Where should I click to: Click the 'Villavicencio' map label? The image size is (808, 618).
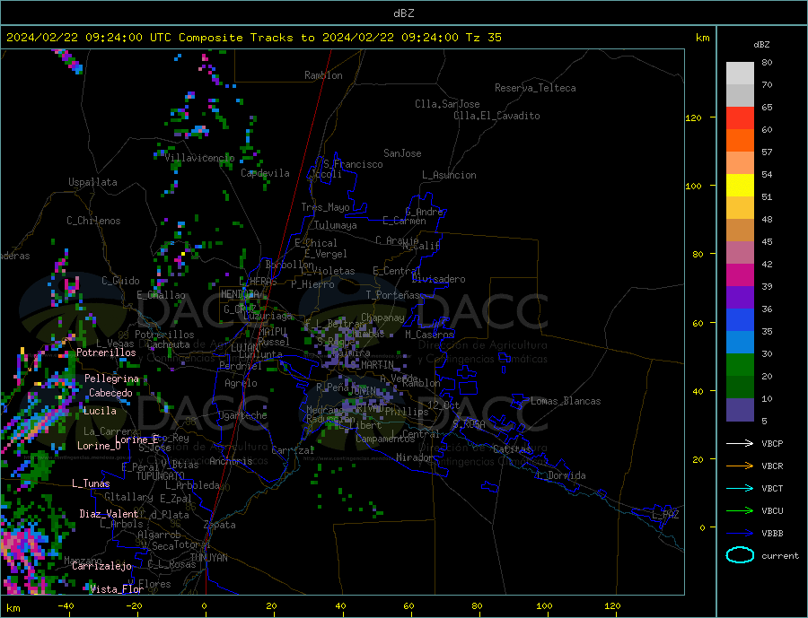tap(199, 158)
